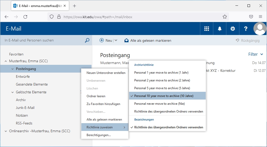Select Berechtigungen… in the context menu
The image size is (267, 147).
pos(99,135)
